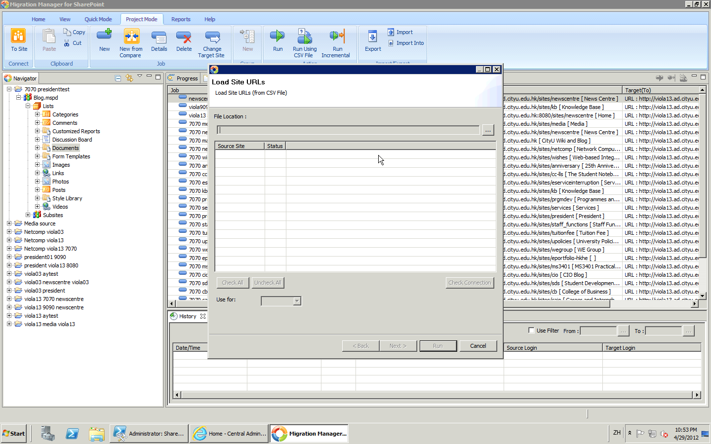Screen dimensions: 711x444
Task: Open the Home ribbon tab
Action: [x=39, y=19]
